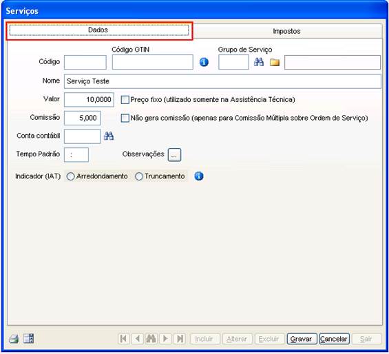Enable Preço fixo checkbox
389x354 pixels.
(x=125, y=100)
